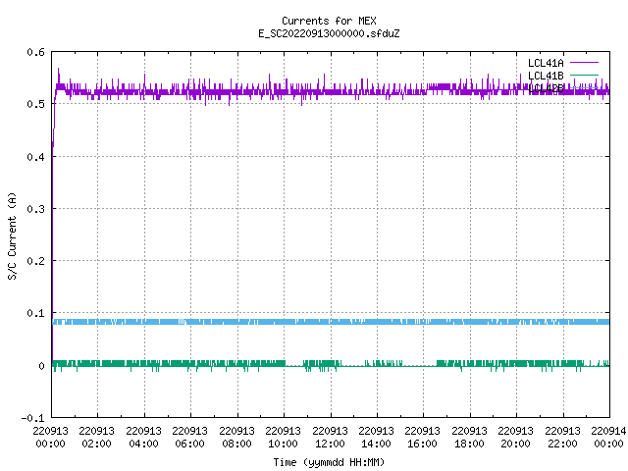Click the x-axis tick 220913 10:00
Screen dimensions: 628x471
(x=283, y=438)
